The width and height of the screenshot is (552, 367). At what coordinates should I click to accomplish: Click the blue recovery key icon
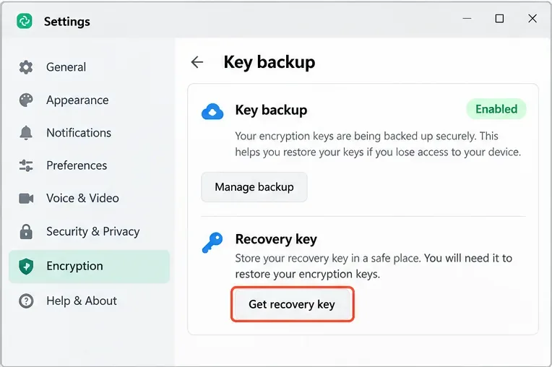[x=212, y=243]
